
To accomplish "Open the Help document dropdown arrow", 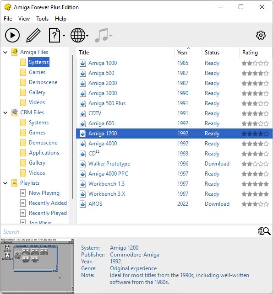I will coord(64,36).
